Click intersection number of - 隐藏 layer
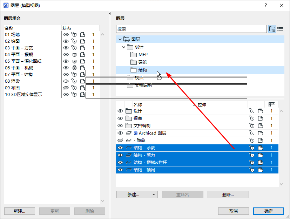Image resolution: width=290 pixels, height=219 pixels. pos(271,140)
